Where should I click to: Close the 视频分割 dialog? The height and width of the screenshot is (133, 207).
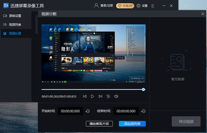(x=203, y=14)
